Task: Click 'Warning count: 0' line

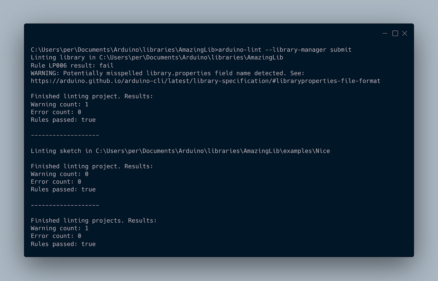Action: [x=59, y=174]
